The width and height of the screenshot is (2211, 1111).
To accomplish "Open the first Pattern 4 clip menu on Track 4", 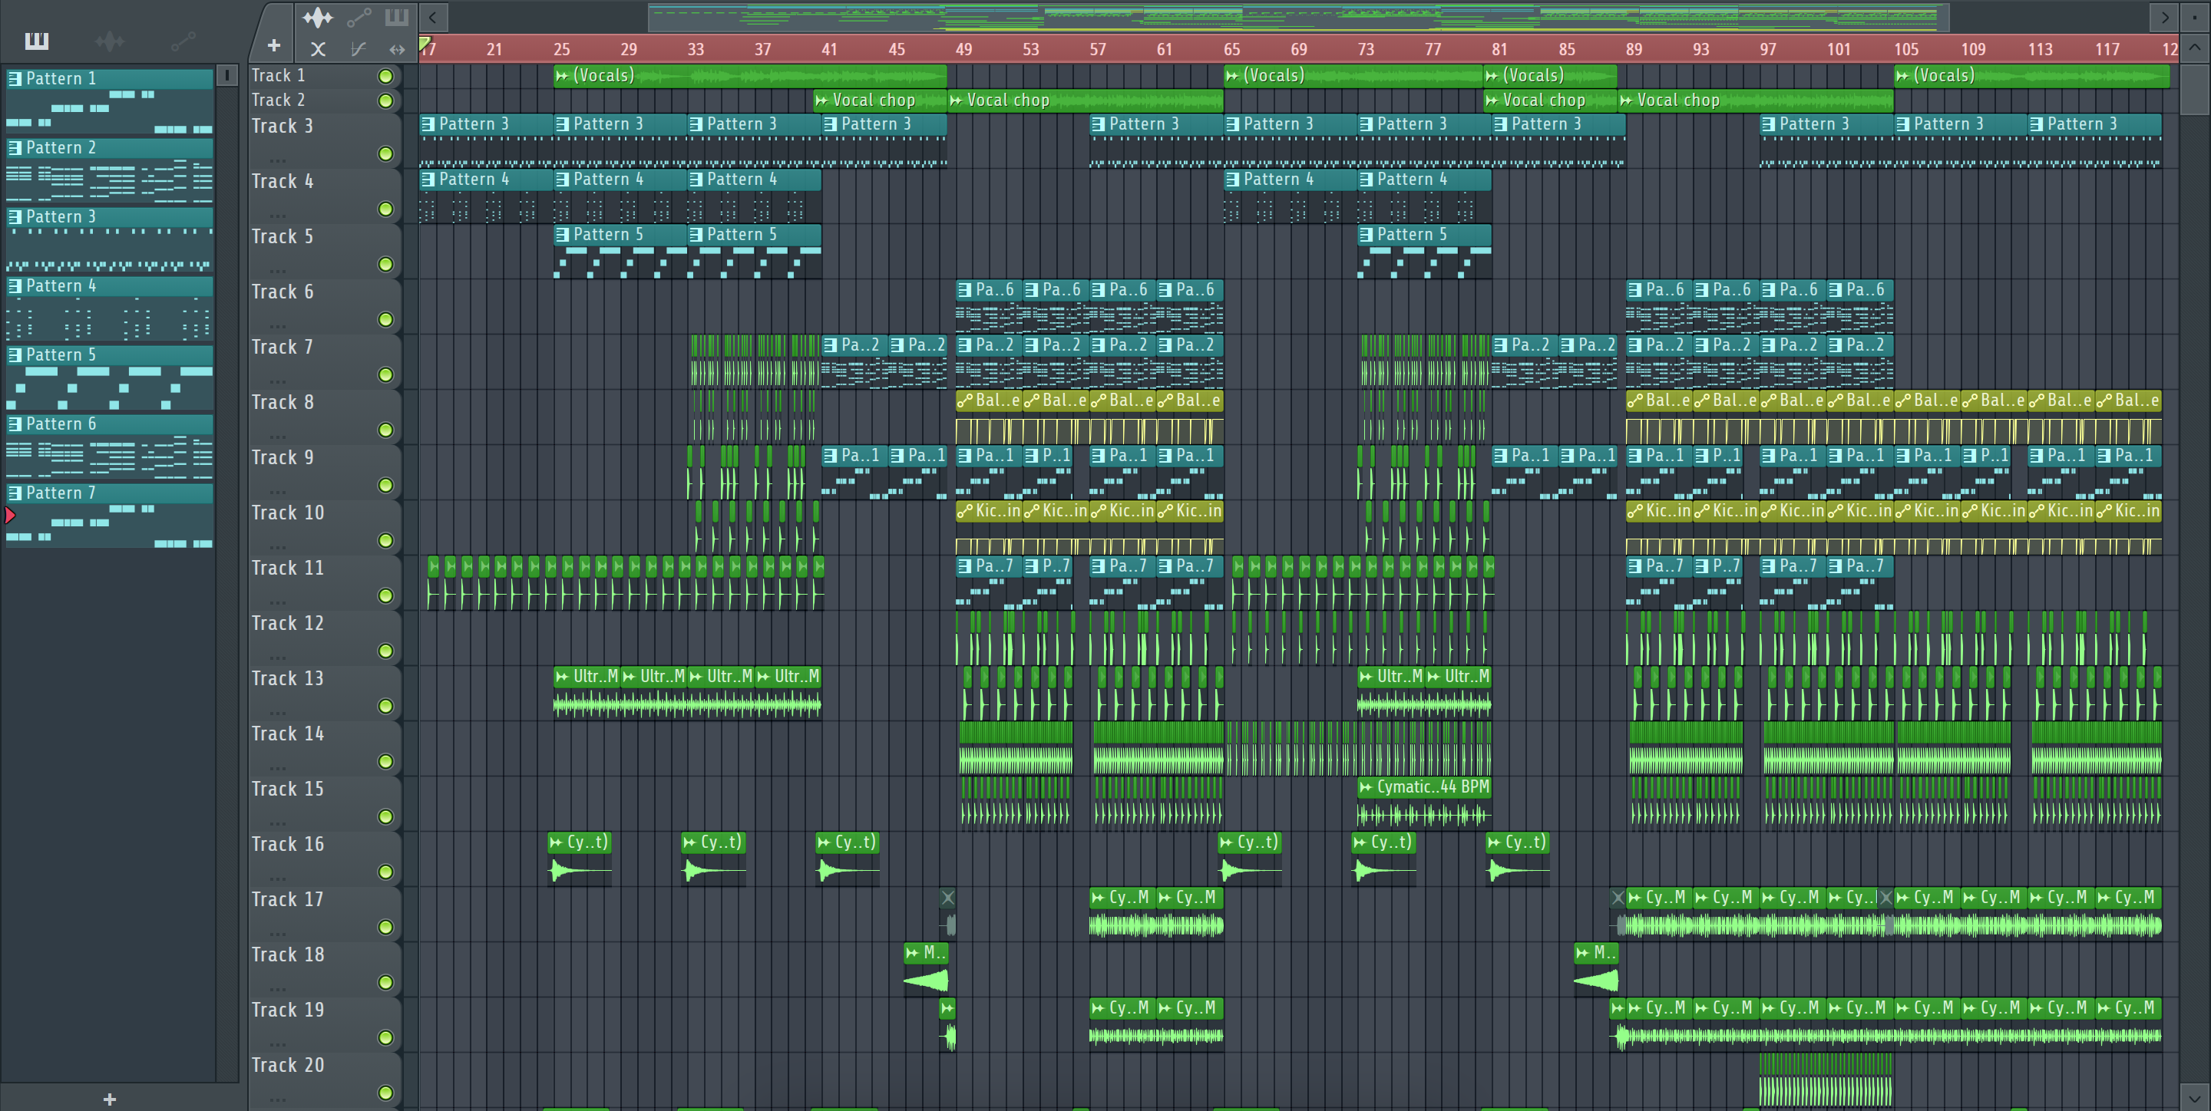I will point(428,180).
